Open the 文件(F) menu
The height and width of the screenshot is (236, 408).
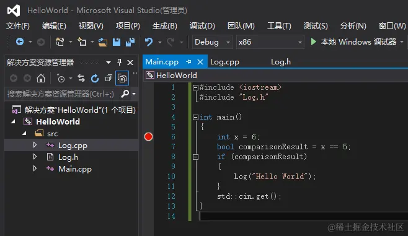[18, 26]
